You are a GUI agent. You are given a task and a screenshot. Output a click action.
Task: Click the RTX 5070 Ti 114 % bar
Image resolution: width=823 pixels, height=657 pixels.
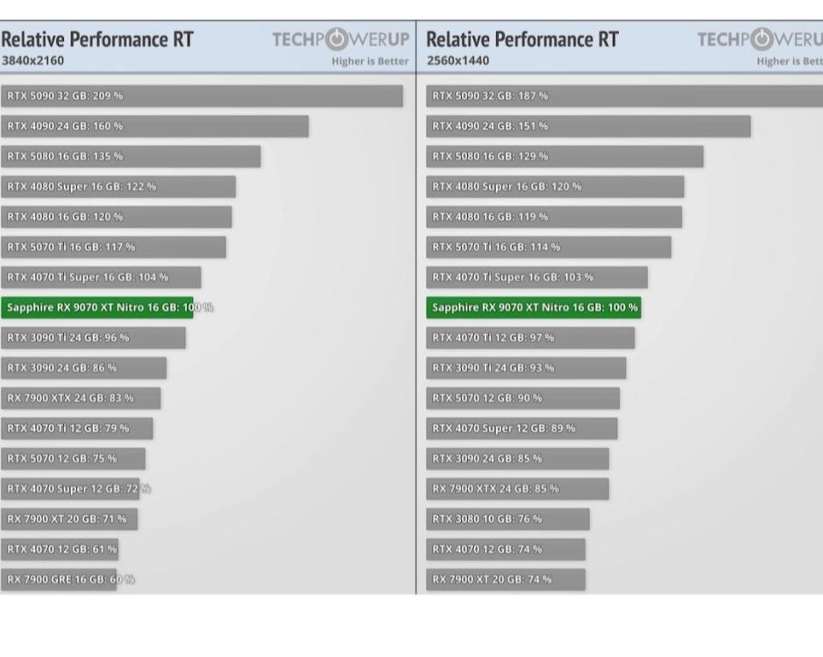pyautogui.click(x=550, y=247)
